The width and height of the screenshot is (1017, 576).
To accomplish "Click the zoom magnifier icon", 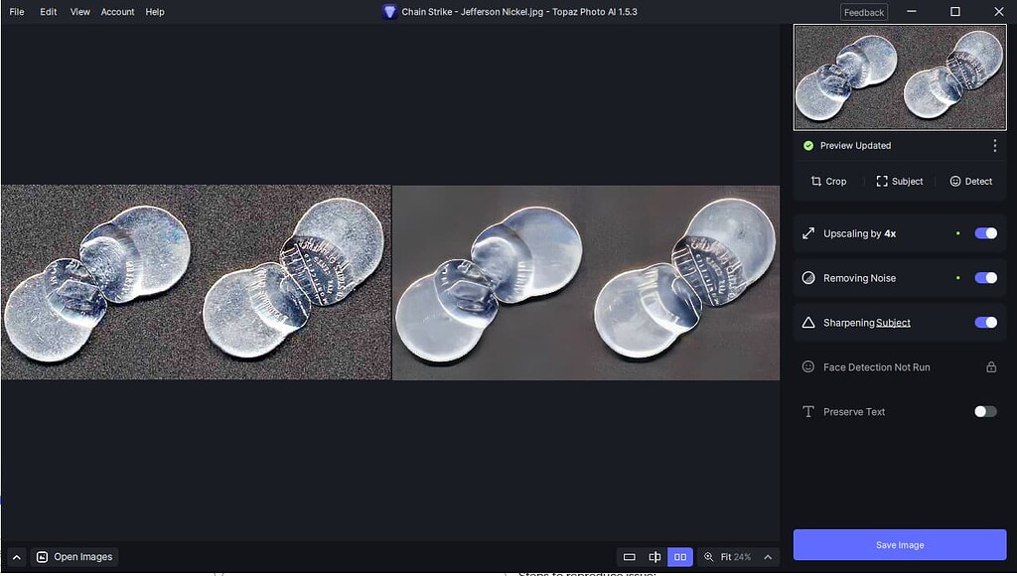I will 709,557.
